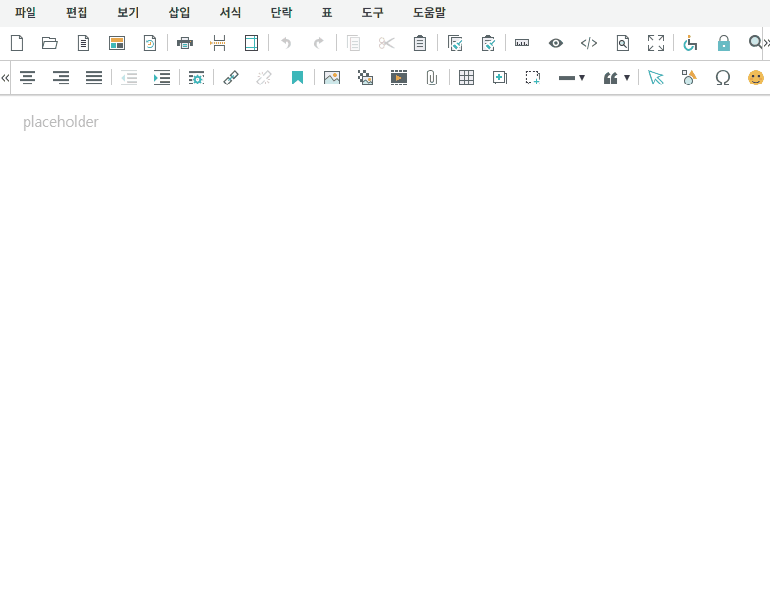Screen dimensions: 770x614
Task: Toggle the lock icon
Action: tap(724, 43)
